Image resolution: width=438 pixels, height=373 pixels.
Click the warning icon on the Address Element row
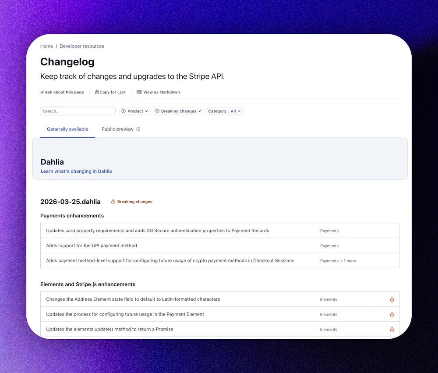[x=392, y=299]
